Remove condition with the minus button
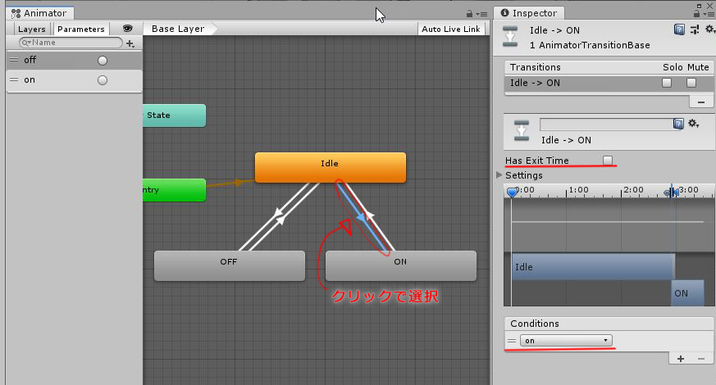 (x=701, y=359)
